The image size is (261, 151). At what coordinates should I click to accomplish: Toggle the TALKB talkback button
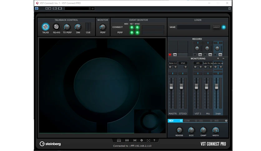pyautogui.click(x=46, y=27)
